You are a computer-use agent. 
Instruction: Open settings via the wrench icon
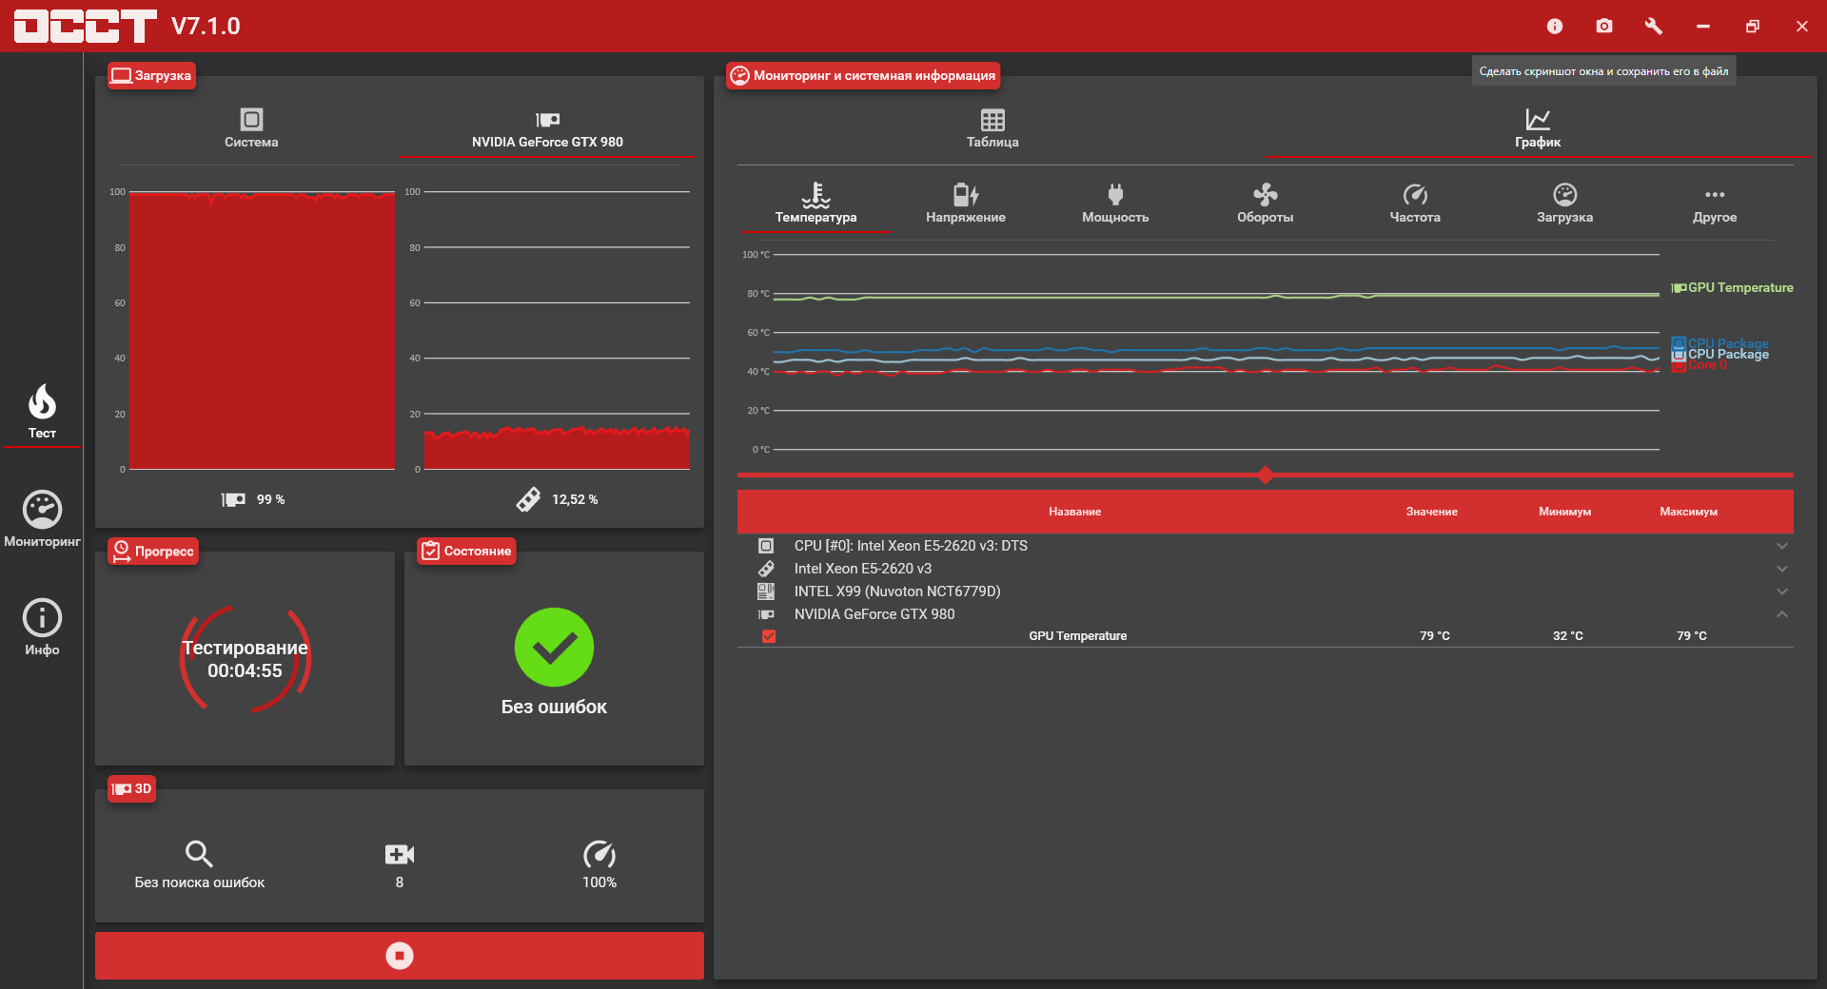[1654, 26]
